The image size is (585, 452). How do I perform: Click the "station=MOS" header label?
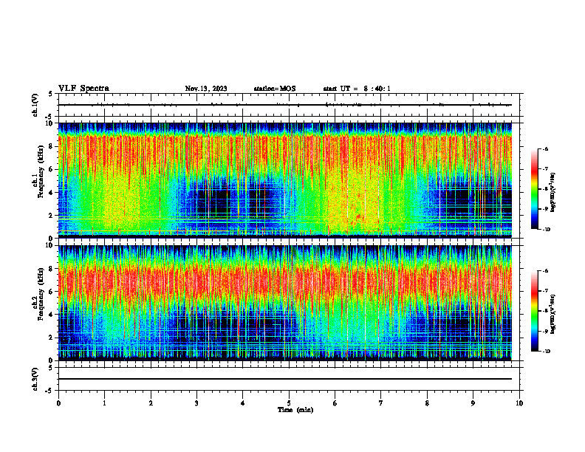pos(275,89)
